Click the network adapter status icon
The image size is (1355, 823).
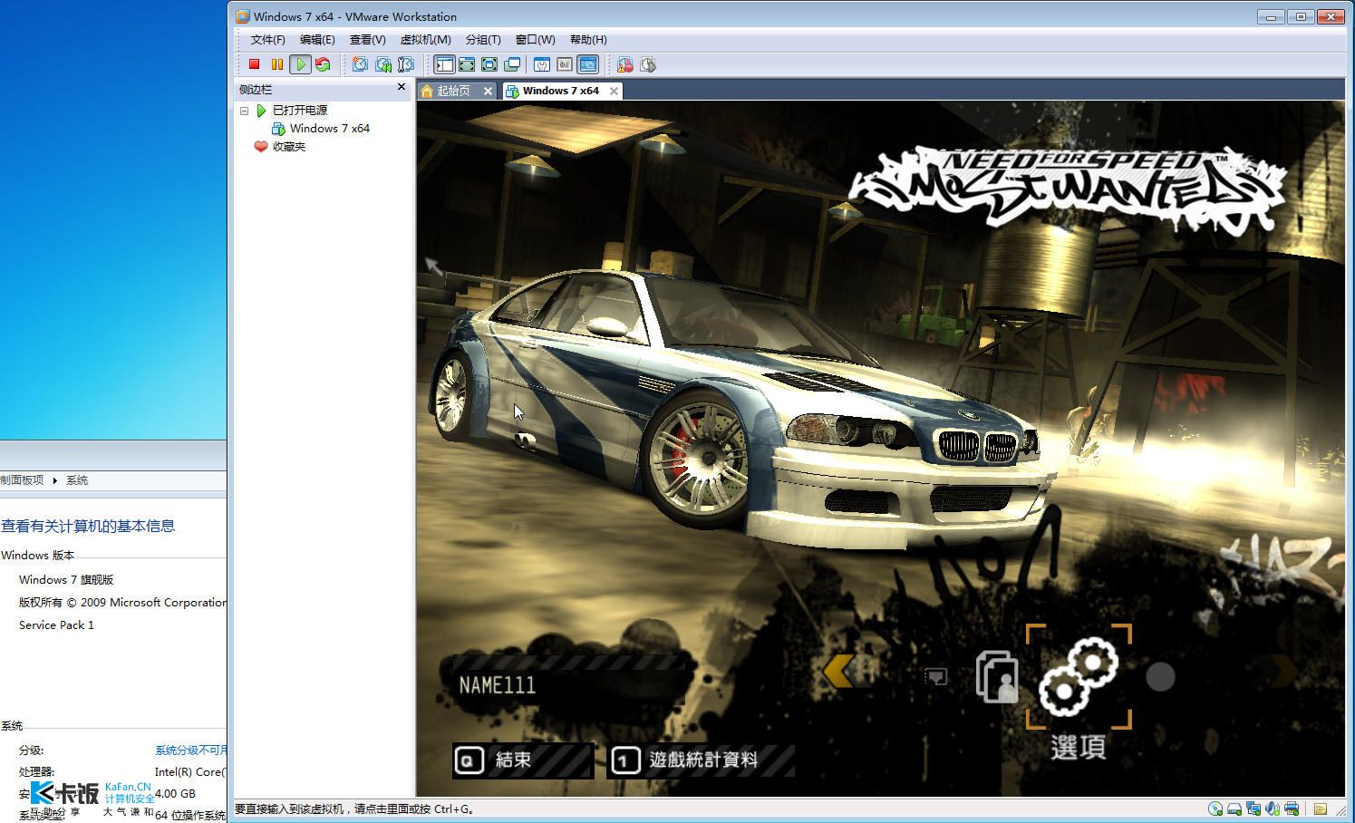(1253, 808)
